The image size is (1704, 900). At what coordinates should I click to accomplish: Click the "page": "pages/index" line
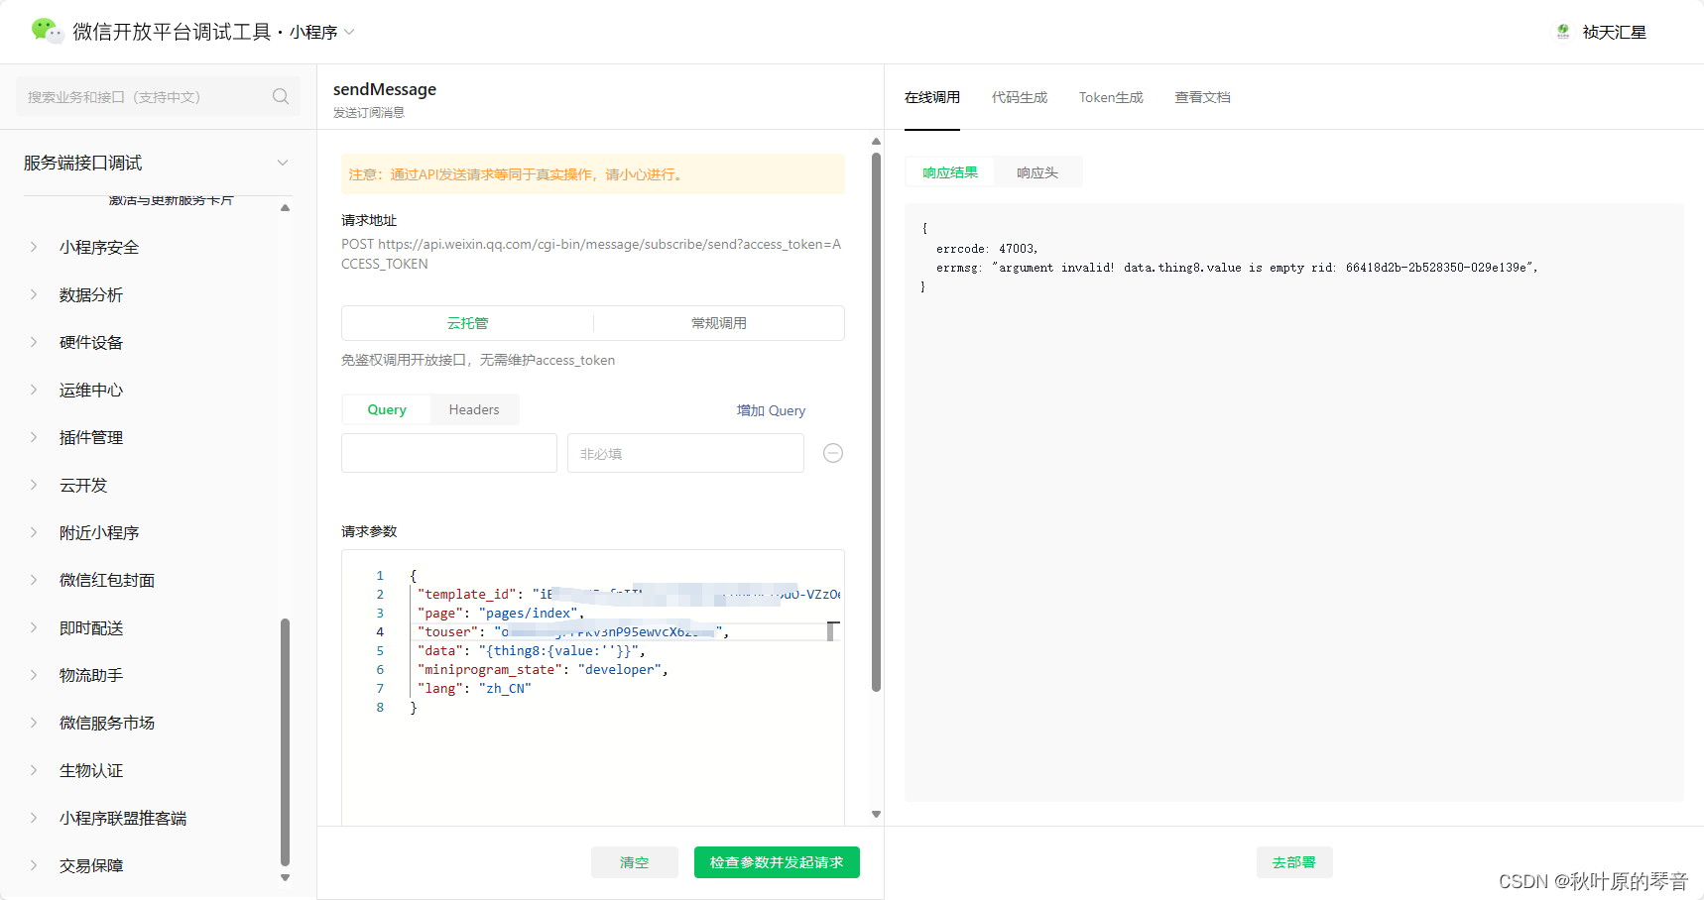coord(501,614)
